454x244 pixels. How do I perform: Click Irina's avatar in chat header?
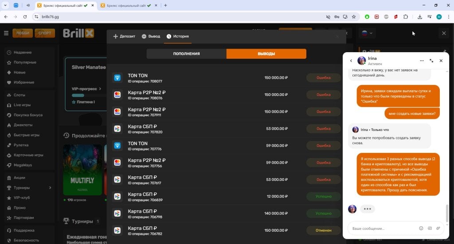361,61
